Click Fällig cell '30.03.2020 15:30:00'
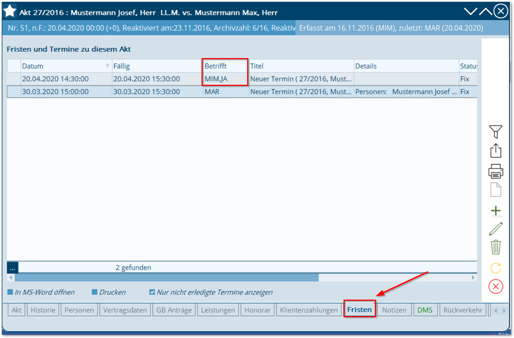514x338 pixels. click(157, 91)
